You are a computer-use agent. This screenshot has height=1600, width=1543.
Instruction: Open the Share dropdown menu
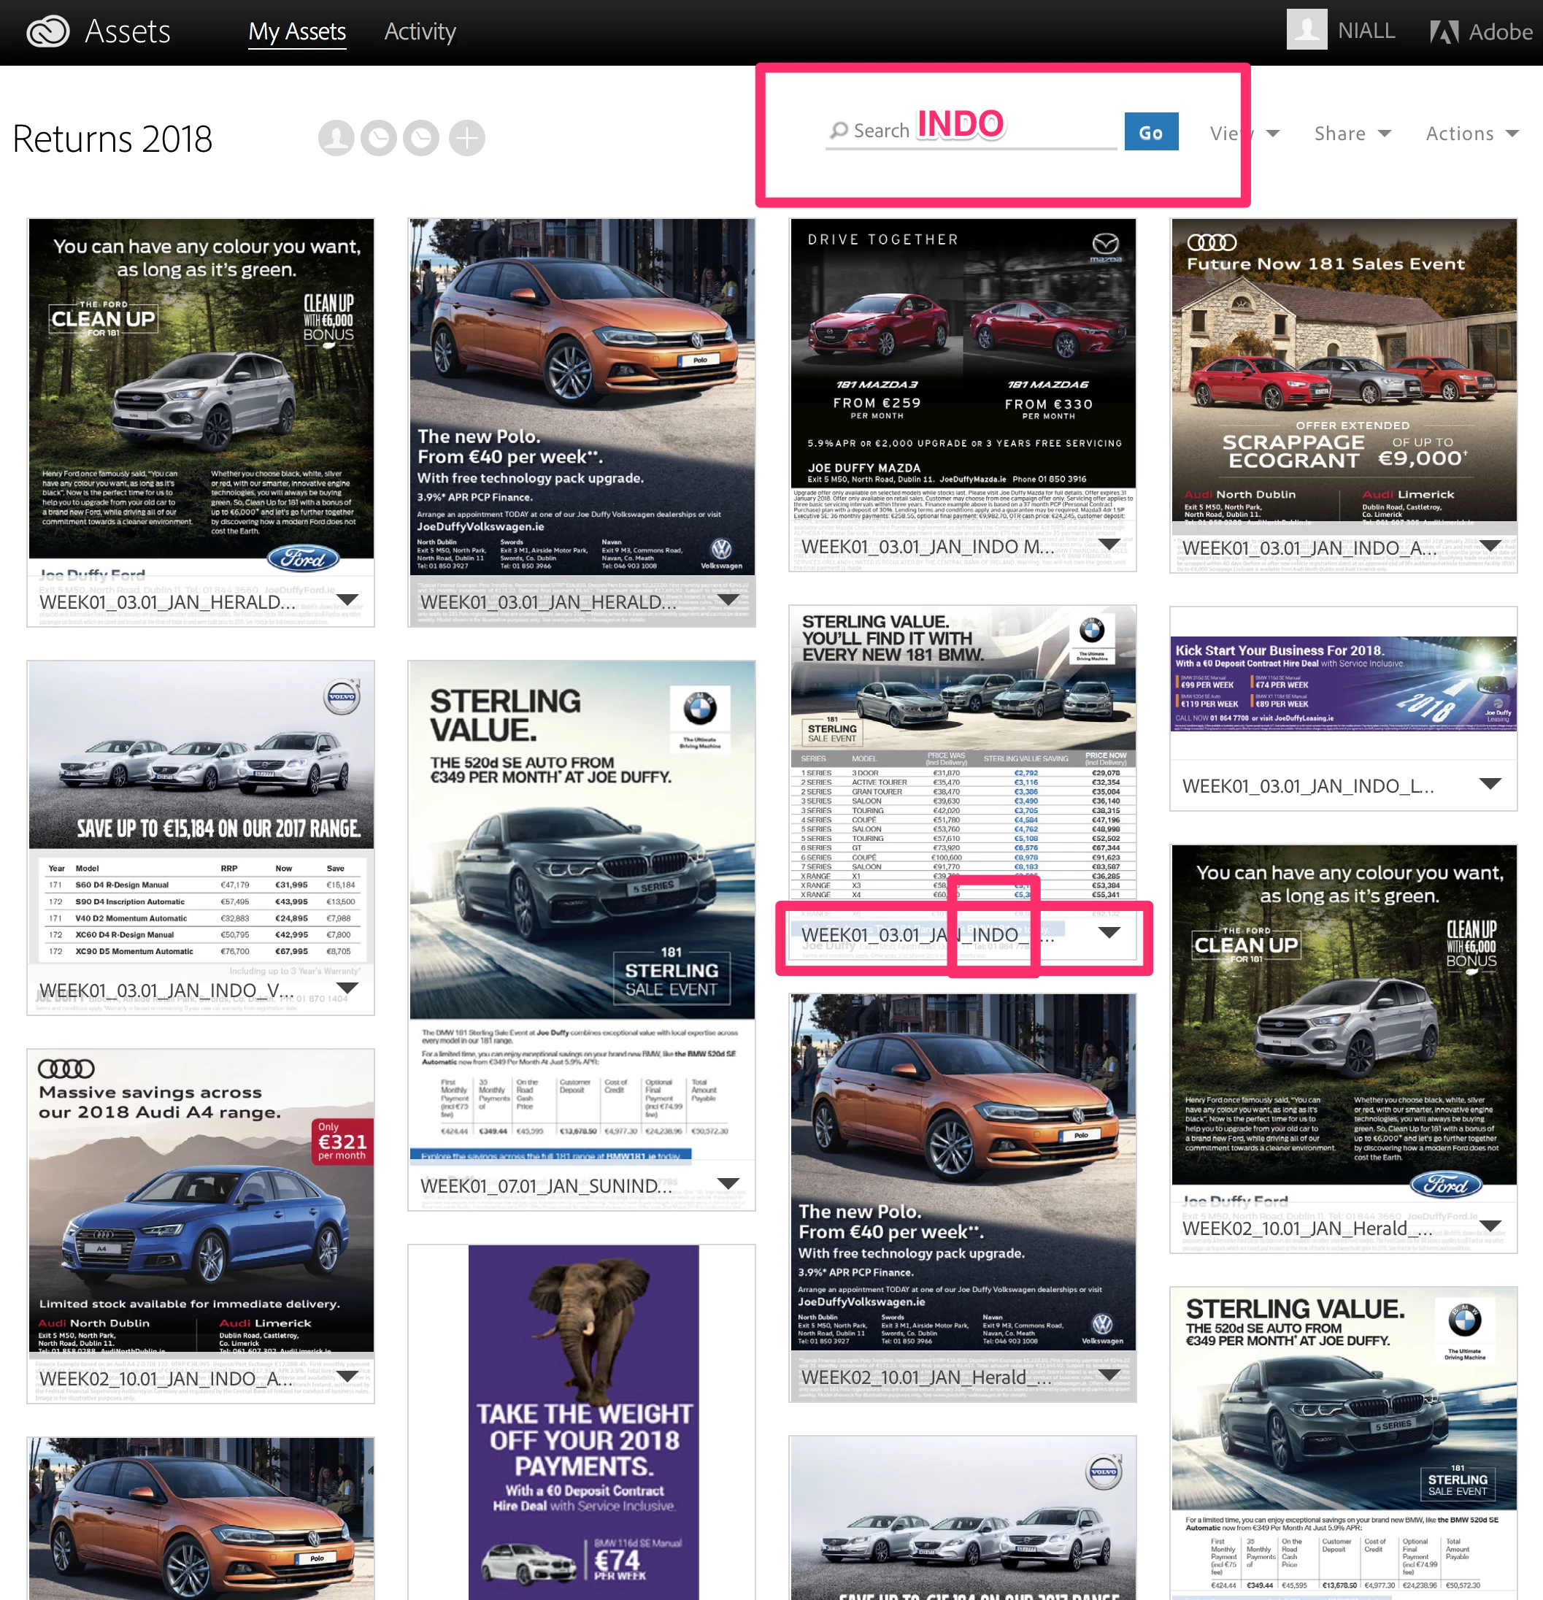(1352, 134)
